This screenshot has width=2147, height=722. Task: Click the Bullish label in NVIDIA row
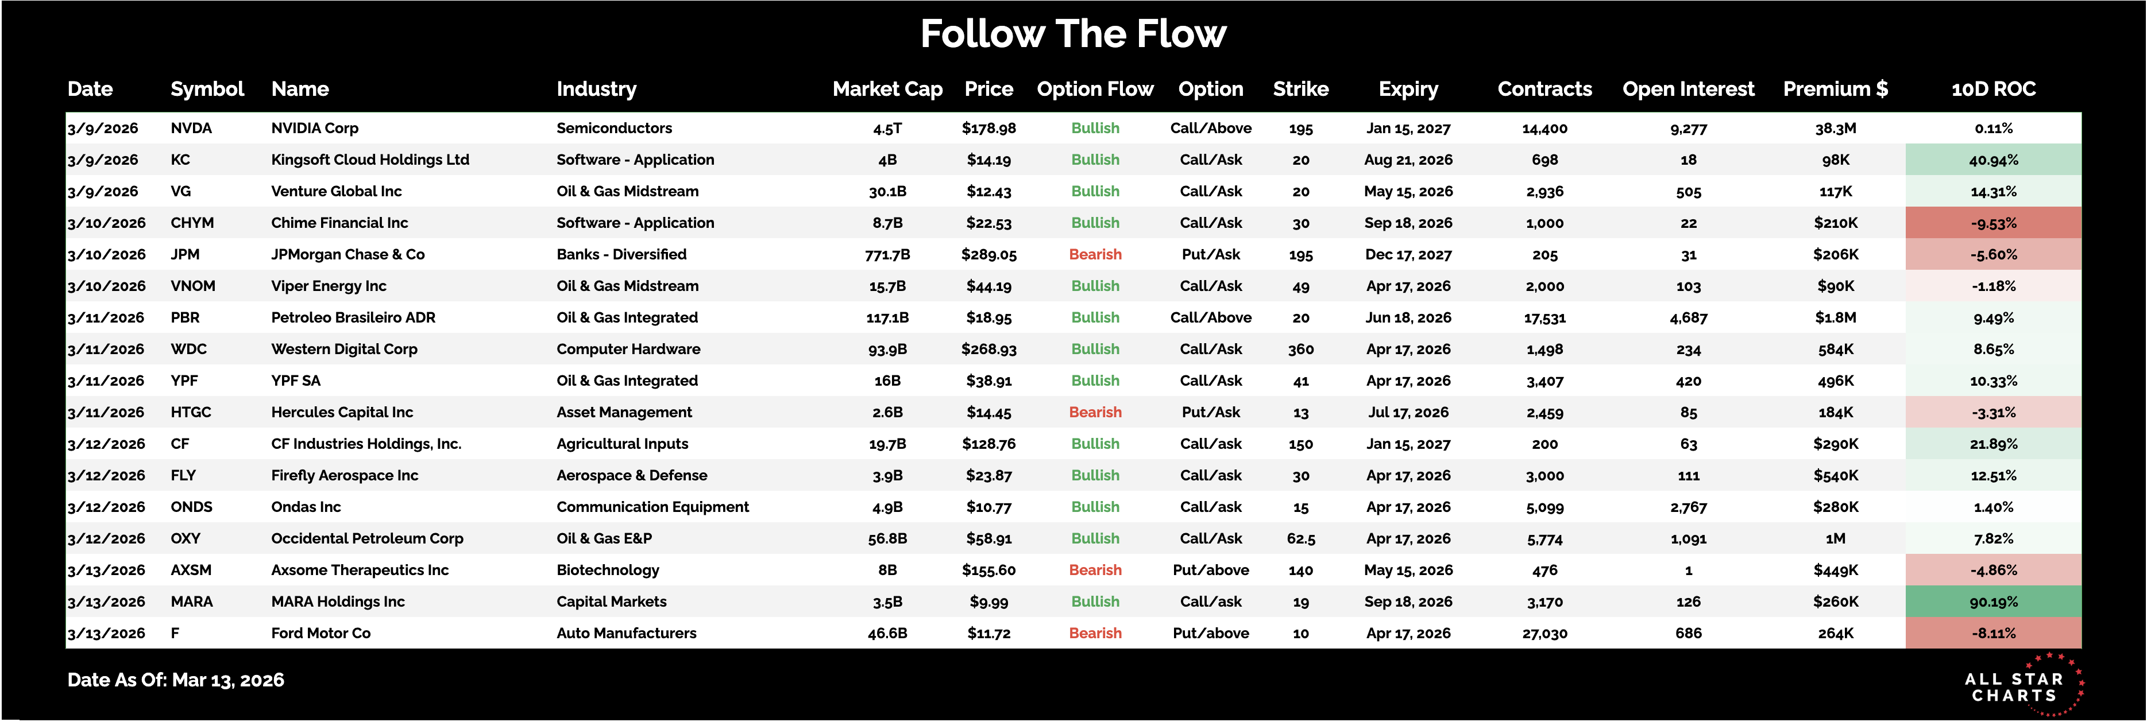[x=1094, y=128]
